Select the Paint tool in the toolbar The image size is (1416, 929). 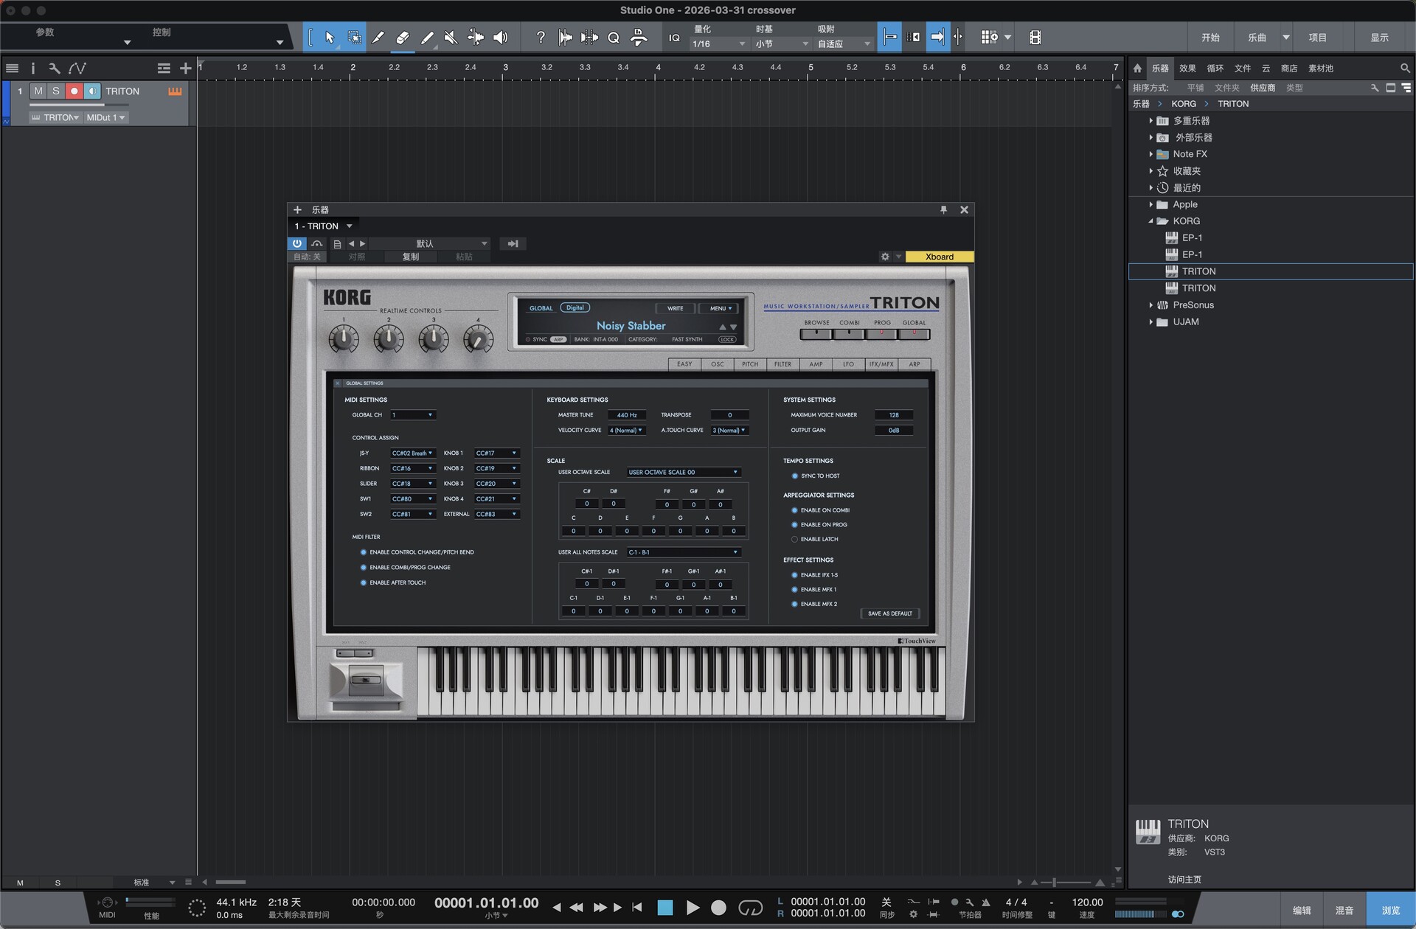tap(428, 37)
